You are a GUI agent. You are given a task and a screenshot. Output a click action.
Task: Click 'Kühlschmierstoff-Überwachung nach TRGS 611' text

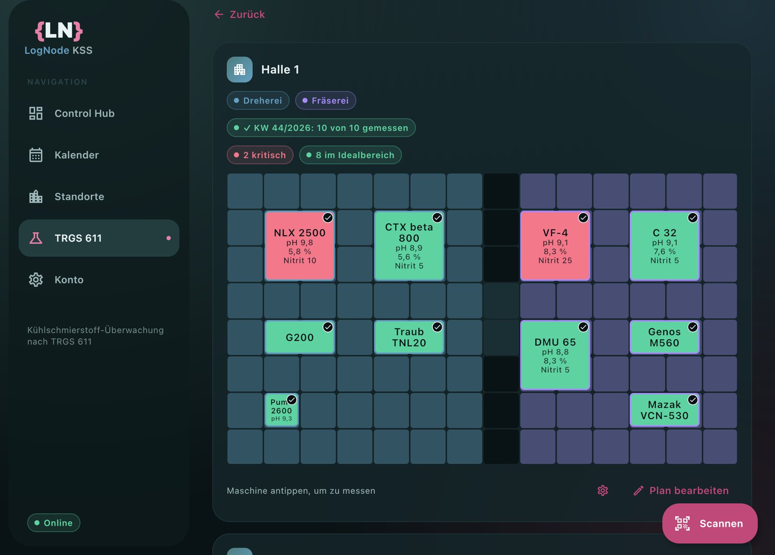coord(96,336)
